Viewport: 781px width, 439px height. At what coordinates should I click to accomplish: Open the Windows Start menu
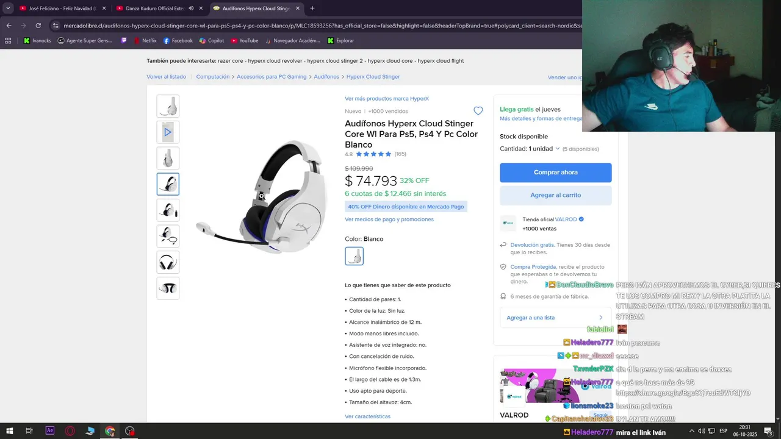[9, 431]
